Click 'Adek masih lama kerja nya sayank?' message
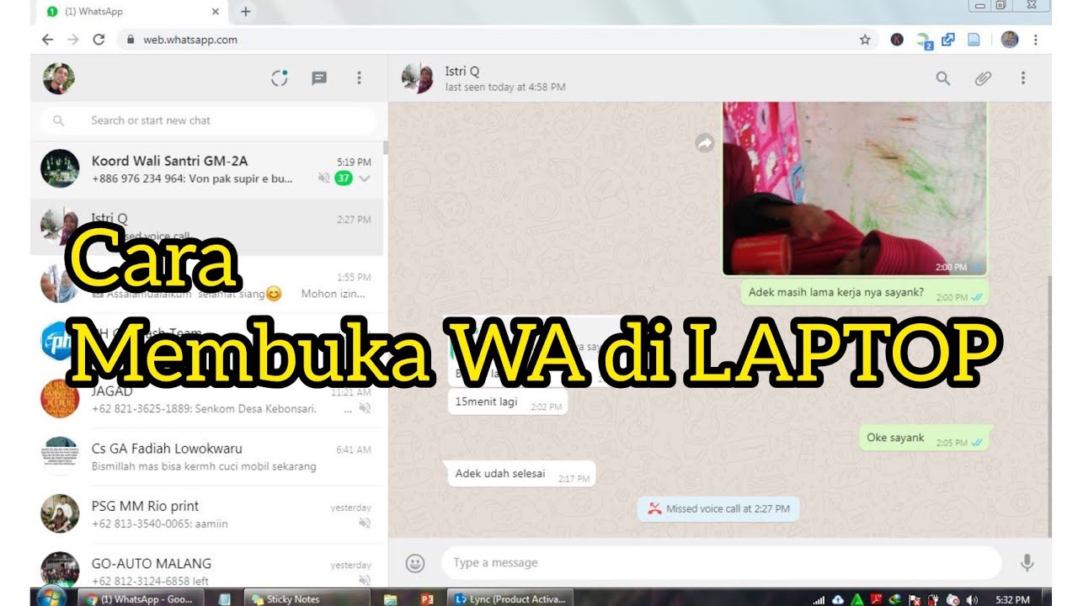This screenshot has width=1078, height=606. tap(864, 294)
